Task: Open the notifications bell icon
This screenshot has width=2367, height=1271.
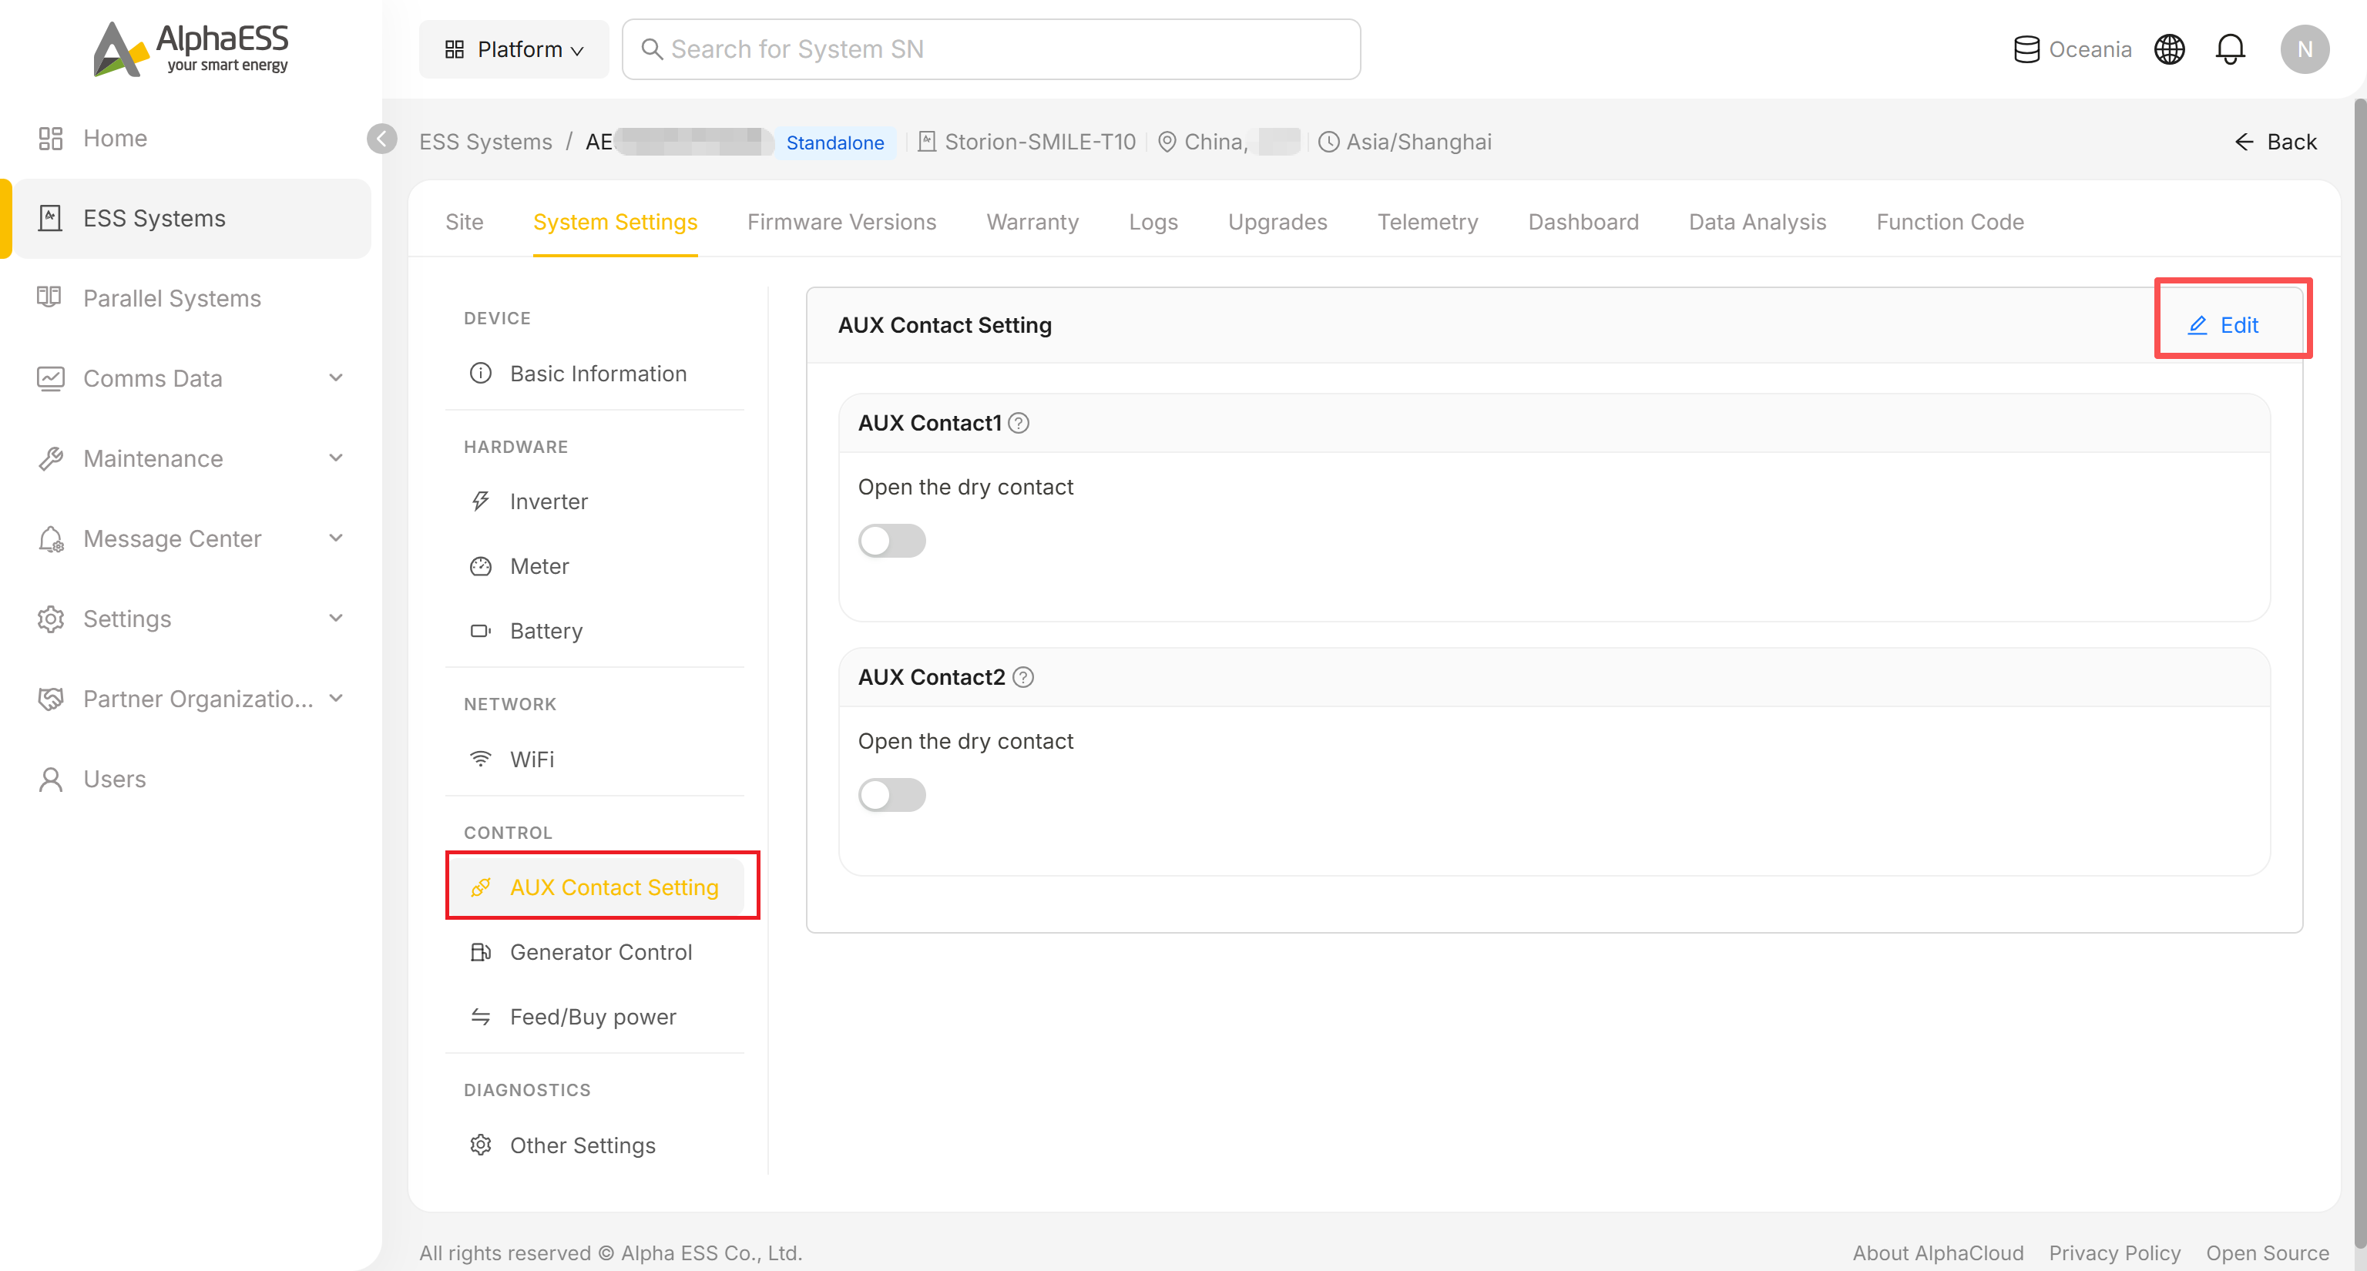Action: tap(2230, 49)
